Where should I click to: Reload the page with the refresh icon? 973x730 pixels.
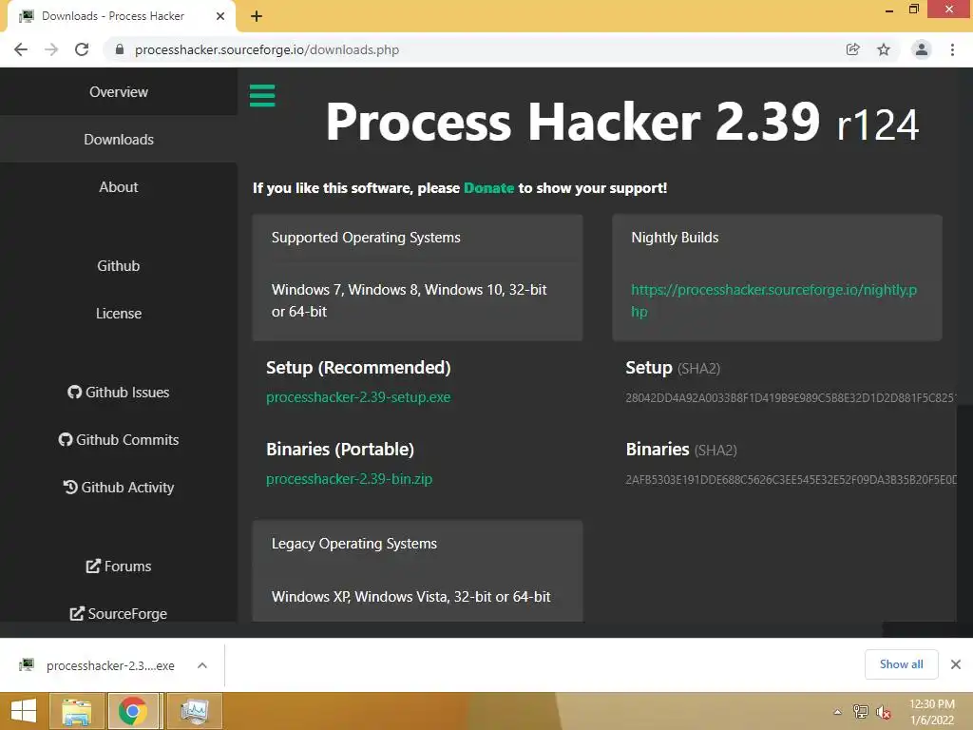click(x=82, y=49)
